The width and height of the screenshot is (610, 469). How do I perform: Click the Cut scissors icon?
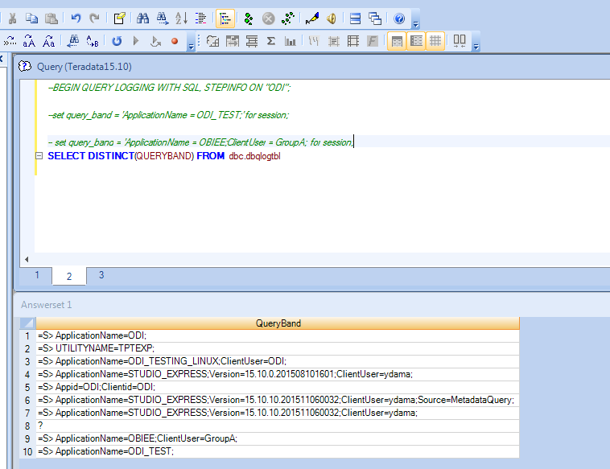[14, 18]
